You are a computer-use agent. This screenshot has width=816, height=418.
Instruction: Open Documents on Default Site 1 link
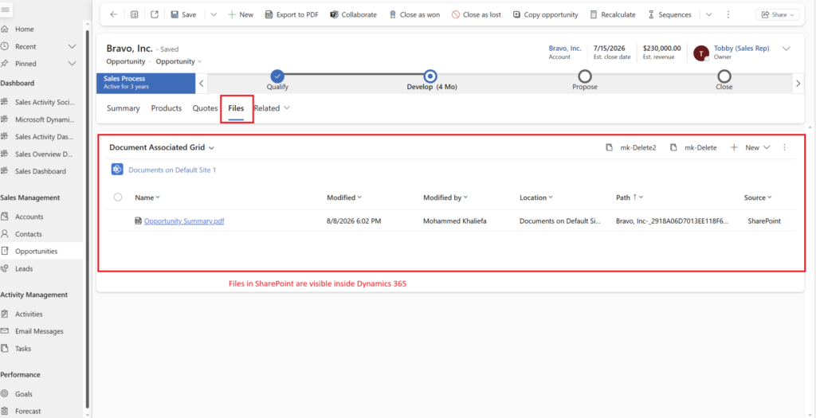pyautogui.click(x=172, y=170)
